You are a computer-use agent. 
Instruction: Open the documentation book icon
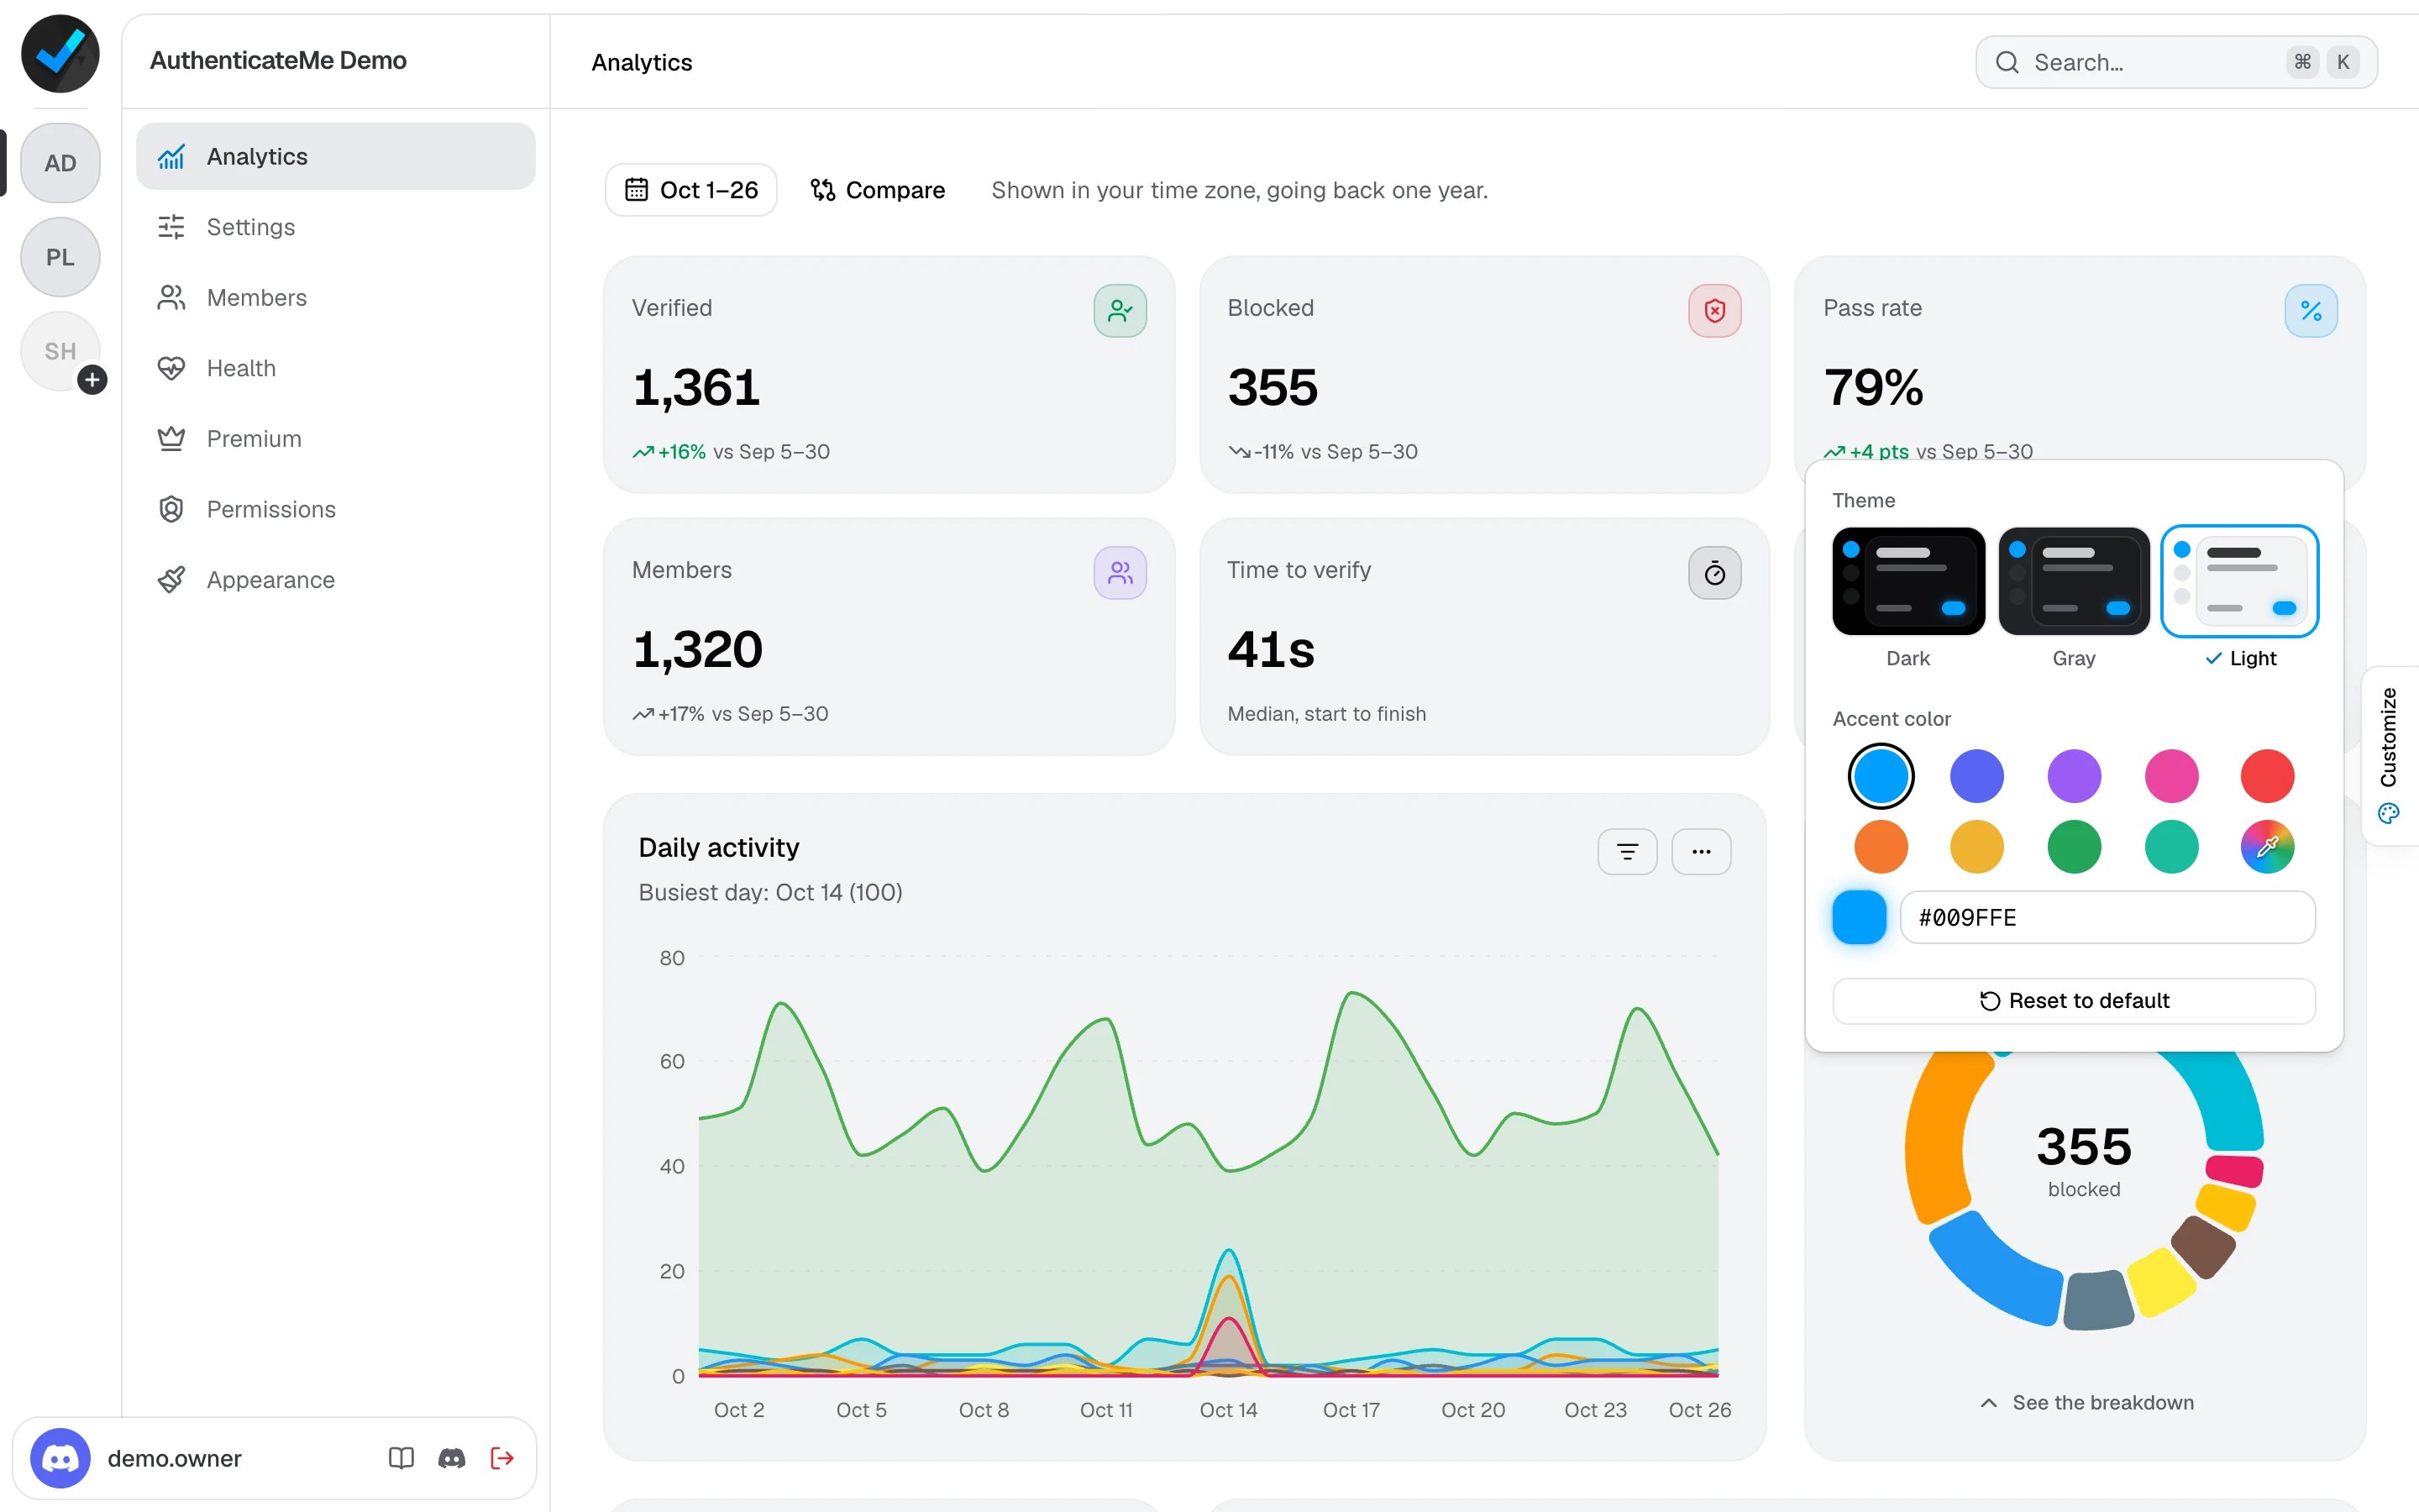[401, 1458]
